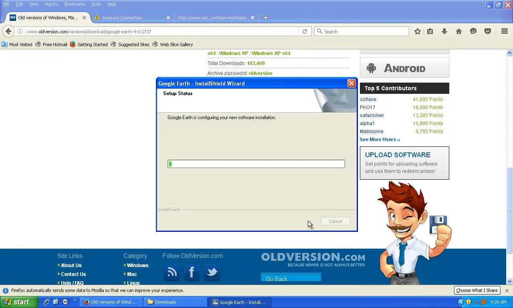The image size is (513, 308).
Task: Switch to the msnhome tab
Action: click(x=216, y=18)
